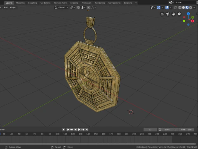The image size is (198, 149).
Task: Click the timeline horizontal scrollbar
Action: pos(98,144)
